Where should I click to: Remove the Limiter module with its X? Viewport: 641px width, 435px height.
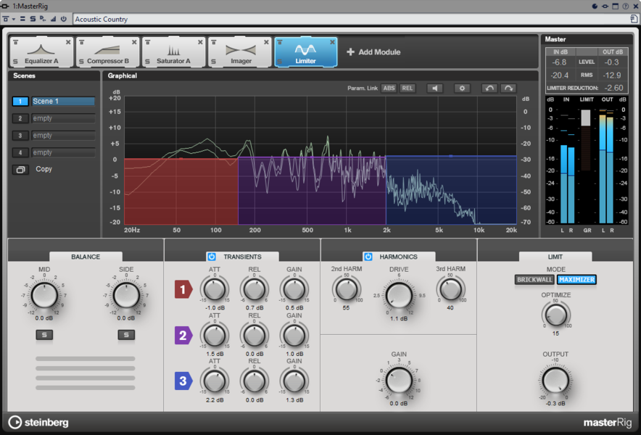(332, 42)
